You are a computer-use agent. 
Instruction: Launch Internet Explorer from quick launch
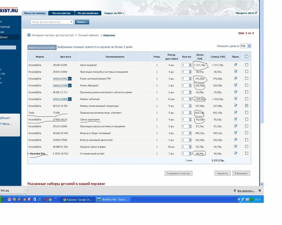[40, 199]
